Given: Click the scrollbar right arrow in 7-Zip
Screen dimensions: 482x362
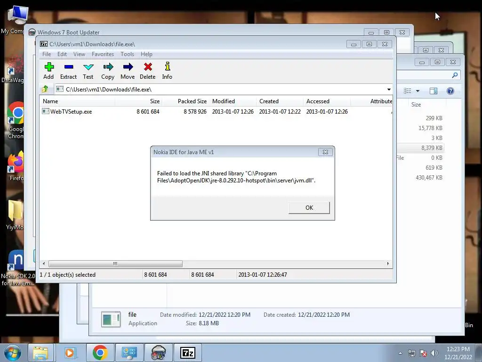Looking at the screenshot, I should pos(388,264).
